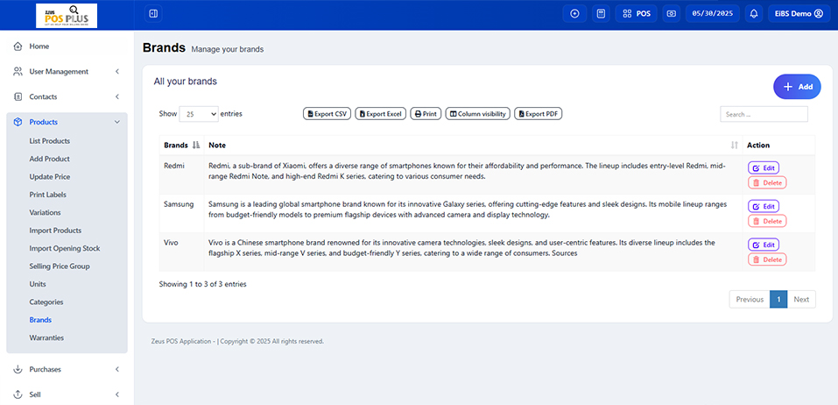Export brands as PDF
The height and width of the screenshot is (405, 838).
(539, 114)
